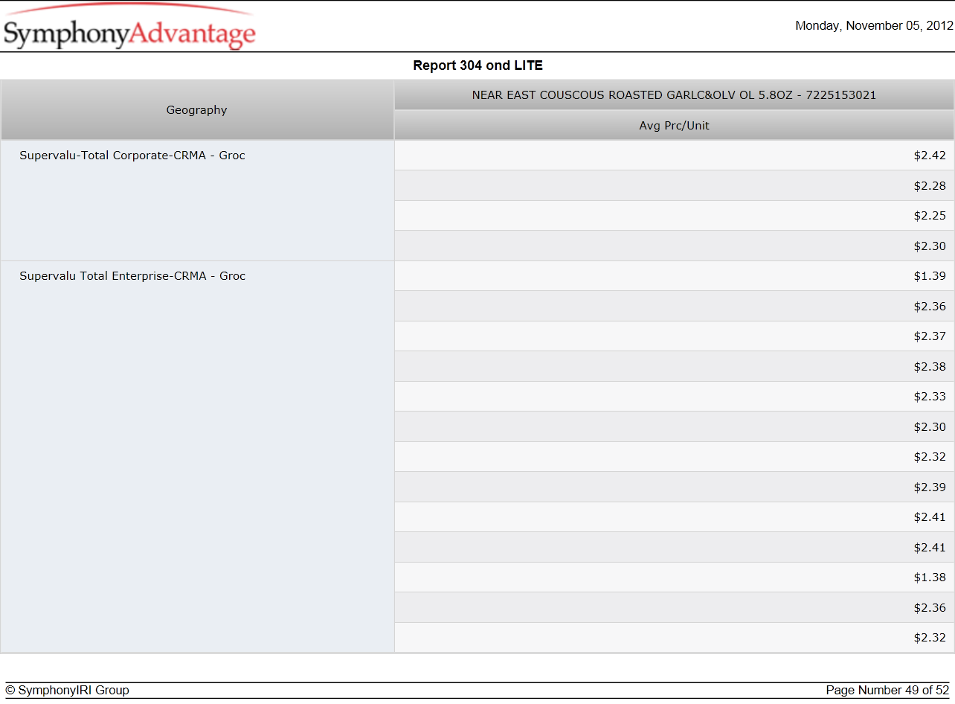The image size is (955, 704).
Task: Select the $2.28 price cell
Action: [x=674, y=185]
